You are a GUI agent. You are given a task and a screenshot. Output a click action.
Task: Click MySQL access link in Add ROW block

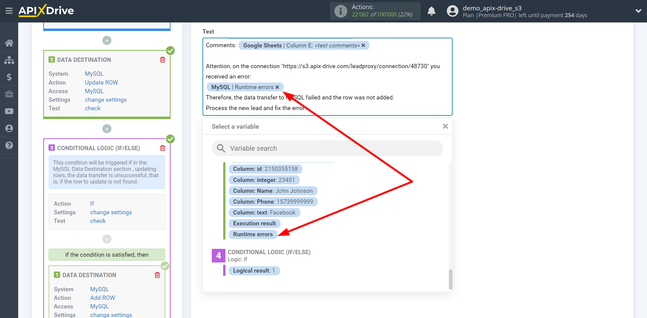[x=100, y=306]
